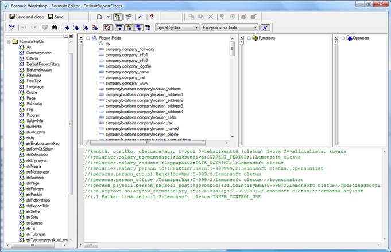Click the Delete X toolbar icon

point(211,17)
